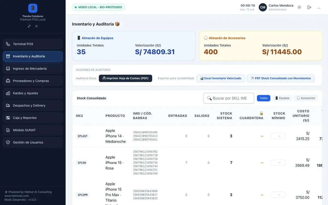Click the CM user avatar

coord(263,7)
